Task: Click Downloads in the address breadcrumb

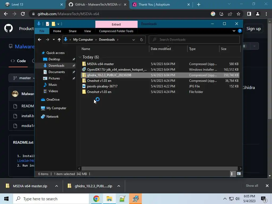Action: click(x=107, y=40)
